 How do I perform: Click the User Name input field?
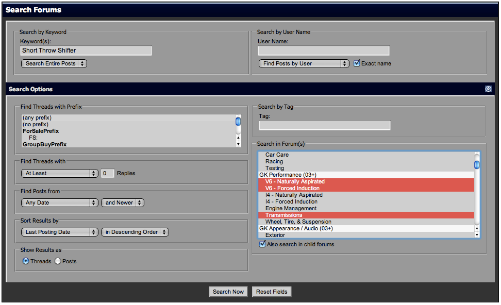tap(324, 50)
